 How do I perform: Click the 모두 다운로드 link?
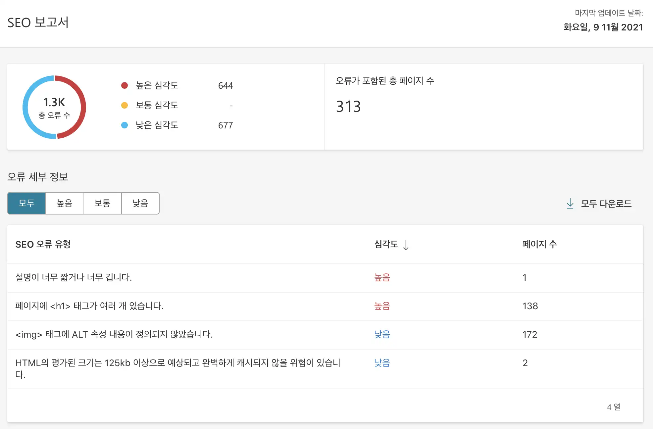point(605,204)
